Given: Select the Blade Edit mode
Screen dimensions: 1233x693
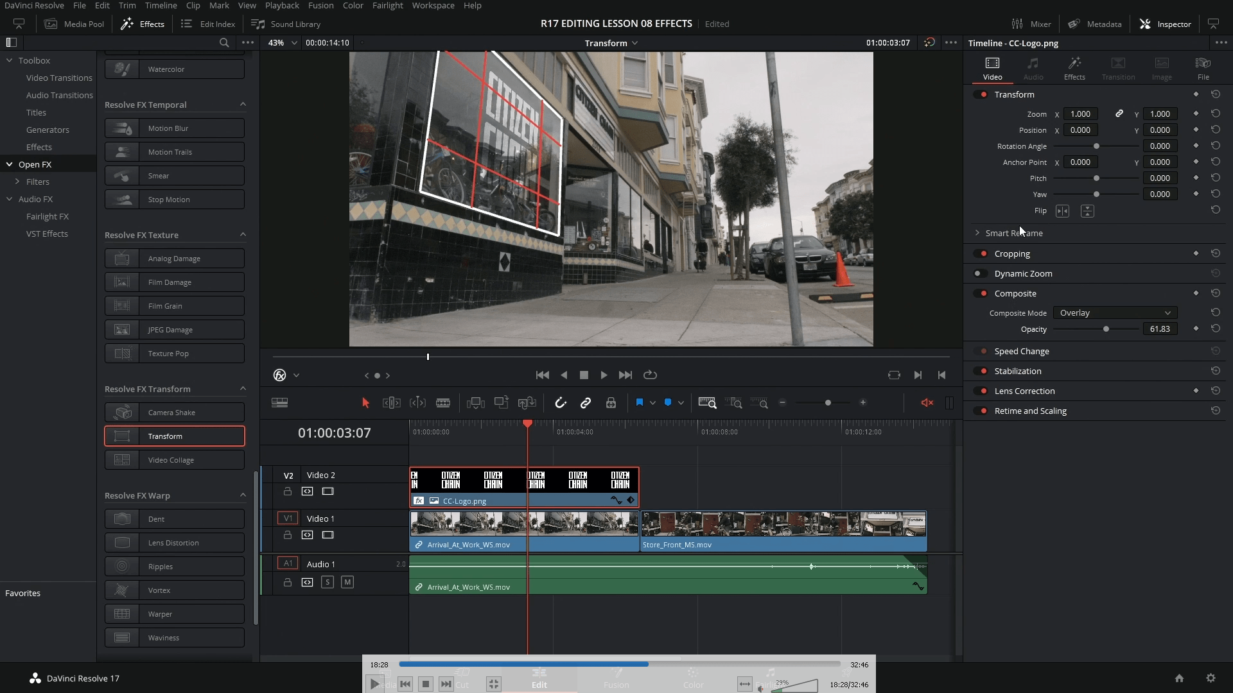Looking at the screenshot, I should pyautogui.click(x=442, y=403).
